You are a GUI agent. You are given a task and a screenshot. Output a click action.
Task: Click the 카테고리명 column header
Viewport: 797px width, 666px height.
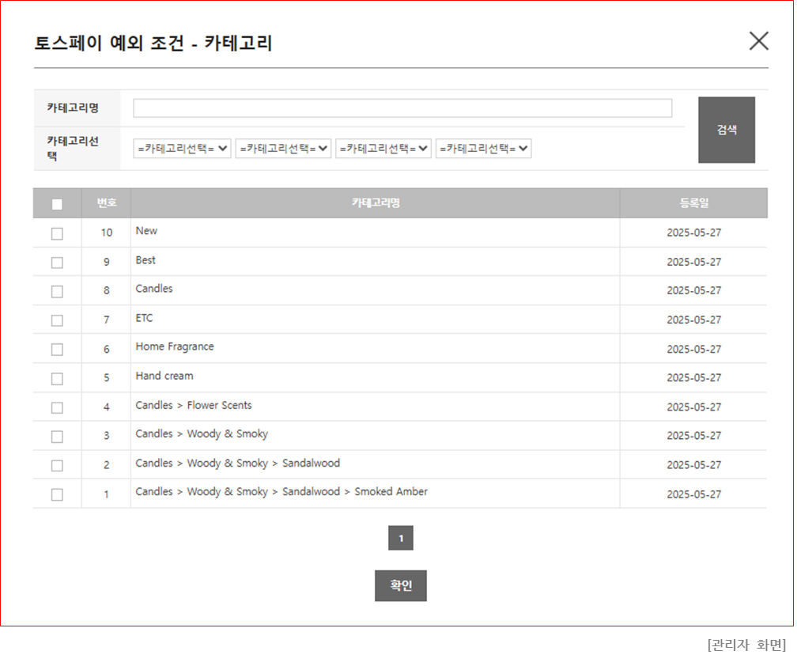pos(376,202)
